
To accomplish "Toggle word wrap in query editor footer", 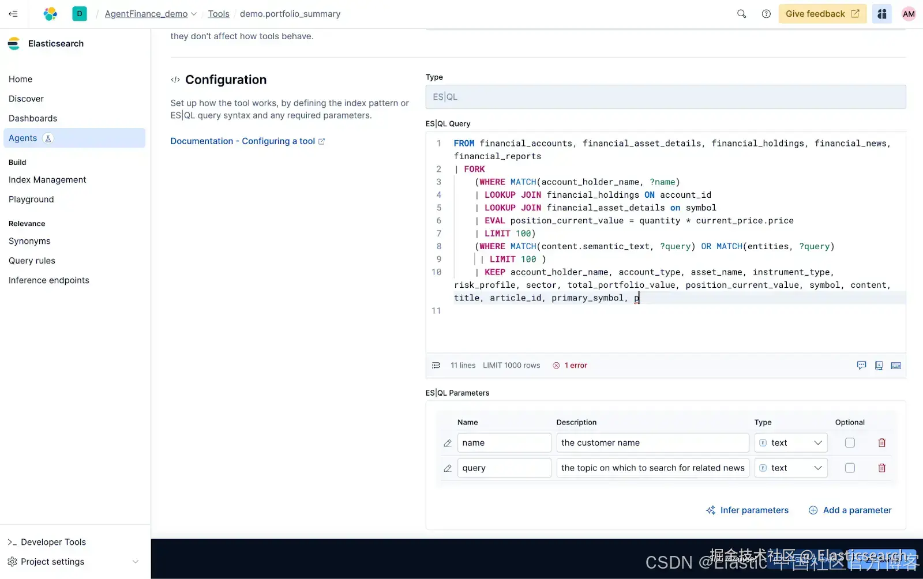I will point(436,366).
